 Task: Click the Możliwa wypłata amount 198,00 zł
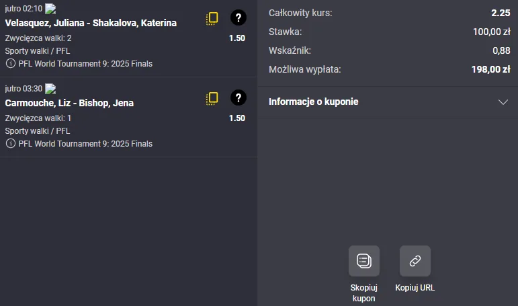click(x=490, y=69)
